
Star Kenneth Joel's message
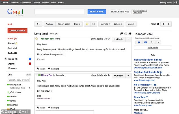[36, 39]
